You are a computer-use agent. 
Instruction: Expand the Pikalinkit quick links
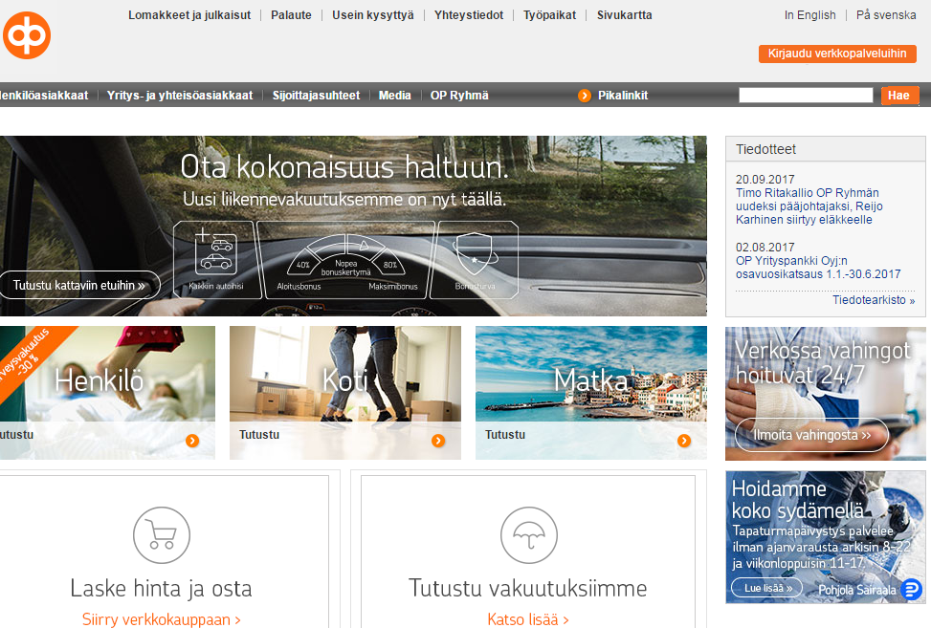622,96
